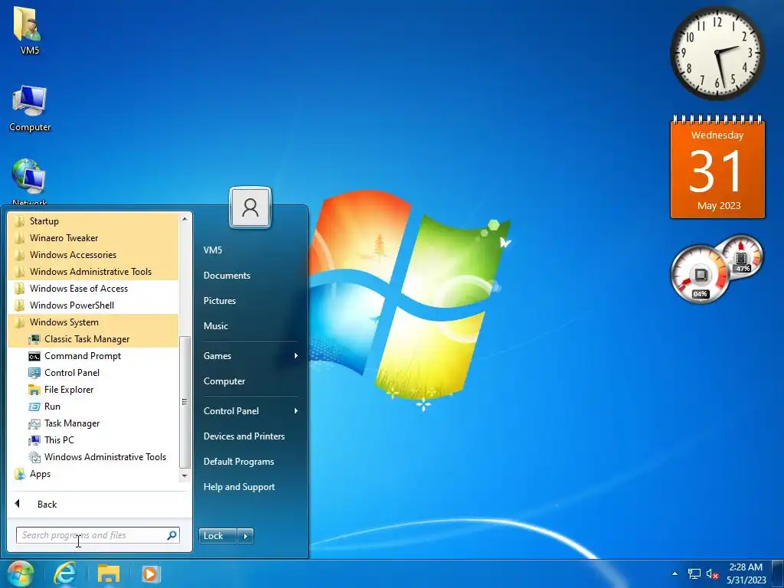Launch Internet Explorer from the taskbar
This screenshot has width=784, height=588.
[65, 574]
